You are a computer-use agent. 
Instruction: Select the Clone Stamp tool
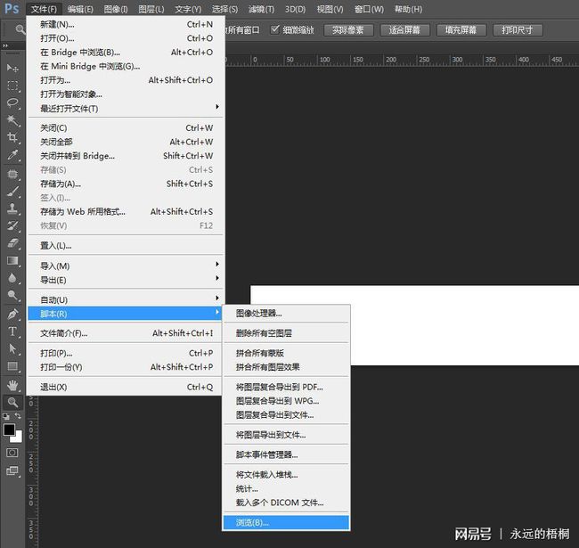click(12, 209)
